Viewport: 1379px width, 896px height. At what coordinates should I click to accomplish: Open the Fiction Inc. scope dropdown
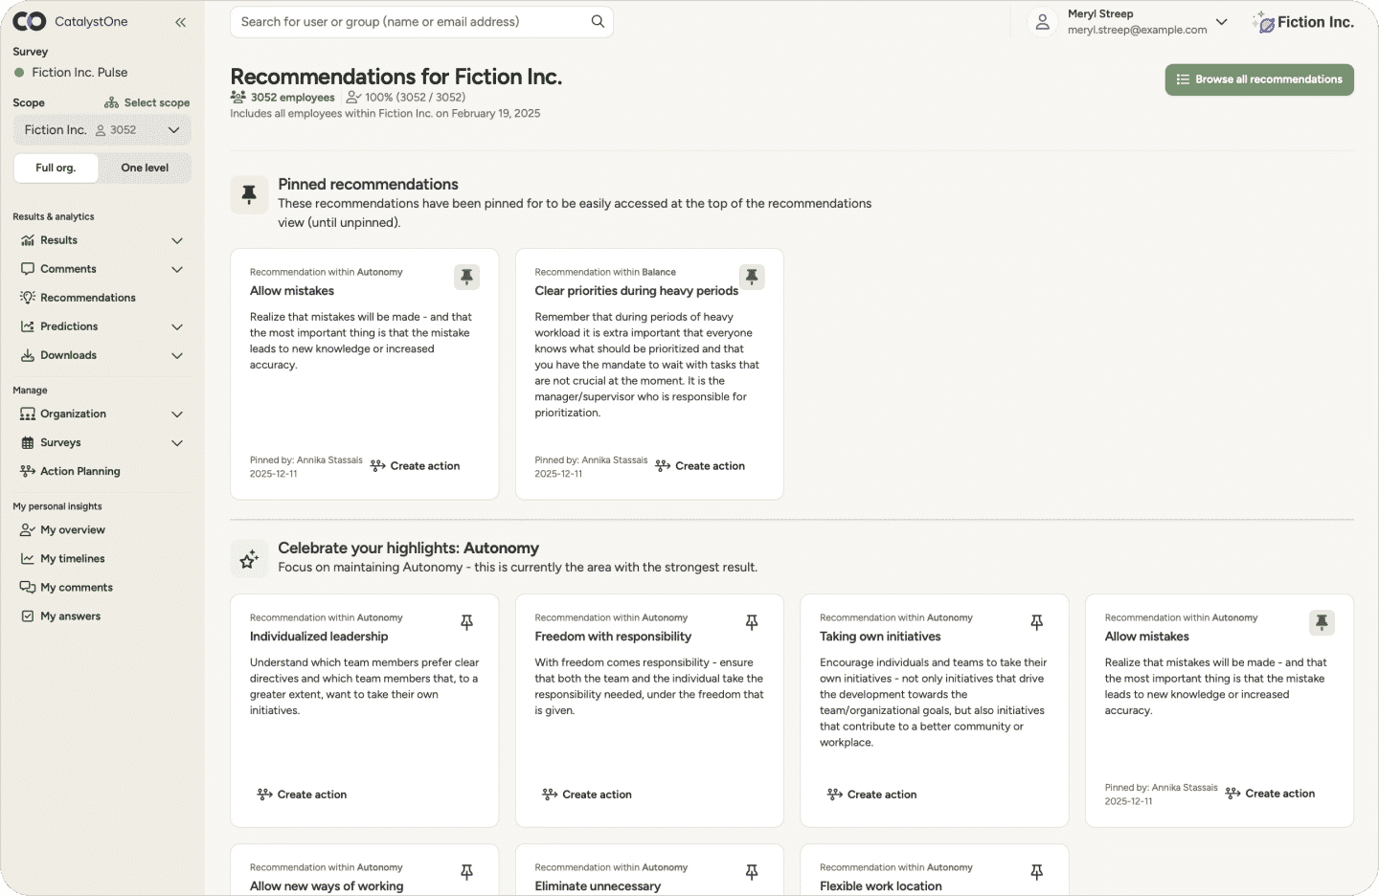click(102, 130)
